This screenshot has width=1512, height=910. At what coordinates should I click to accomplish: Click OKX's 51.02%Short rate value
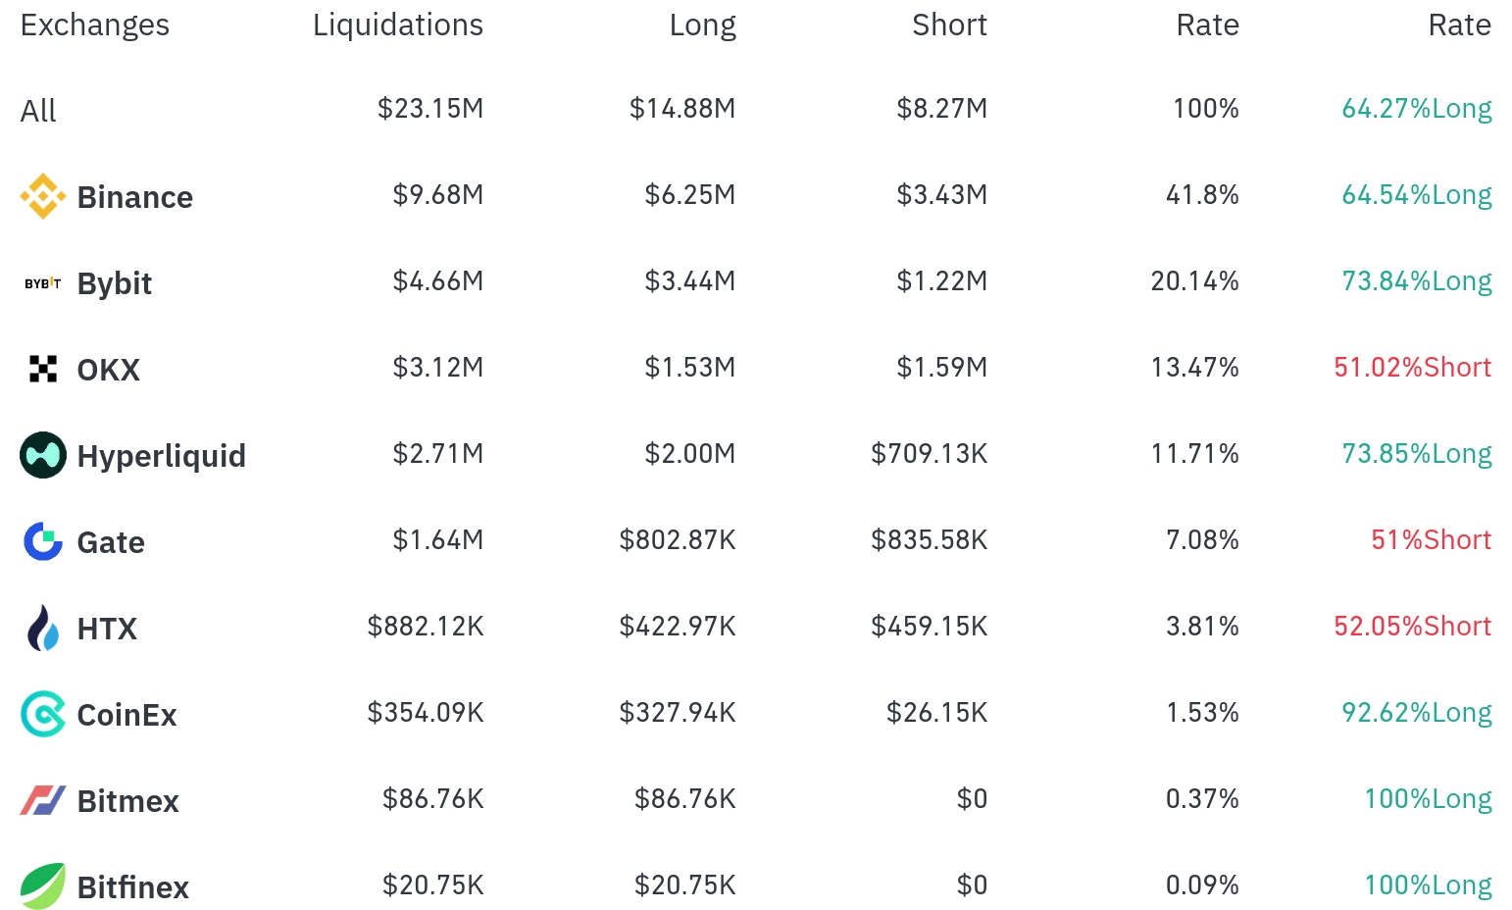[x=1412, y=368]
